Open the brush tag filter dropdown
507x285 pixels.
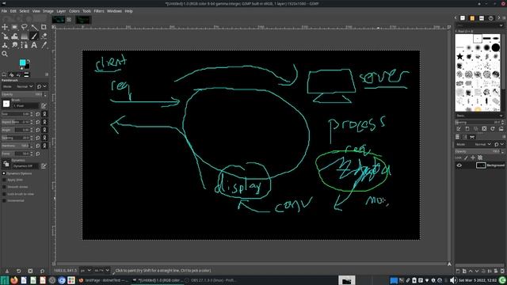click(480, 25)
